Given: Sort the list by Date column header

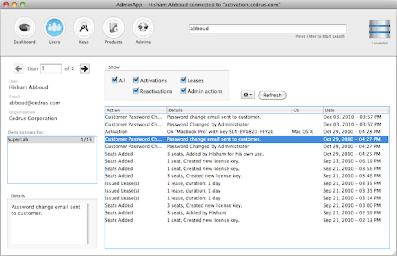Looking at the screenshot, I should click(356, 110).
